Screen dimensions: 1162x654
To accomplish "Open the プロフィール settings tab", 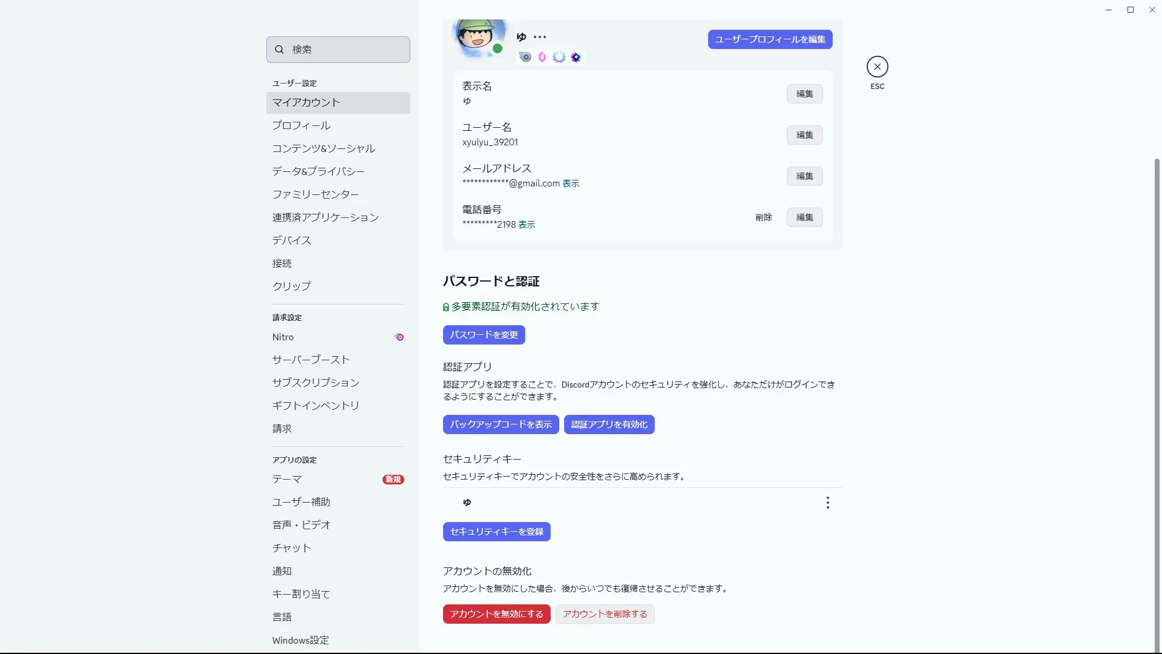I will click(301, 125).
